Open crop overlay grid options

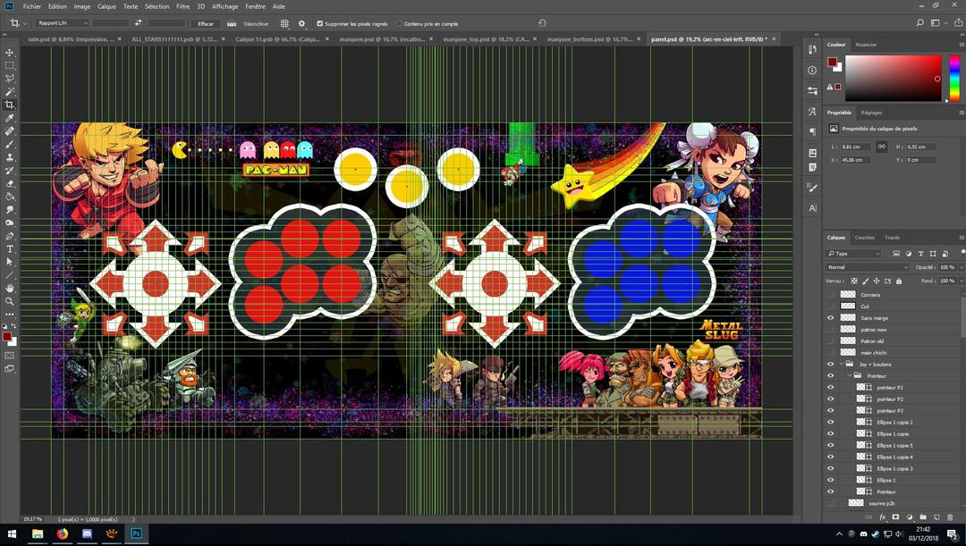pos(284,23)
